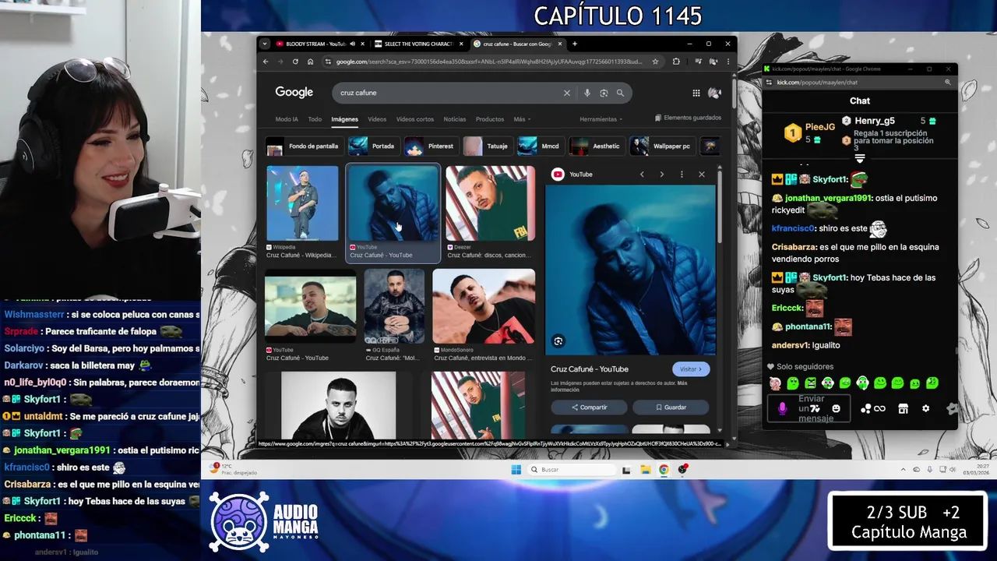Filter by Aesthetic chip
Screen dimensions: 997x561
click(597, 146)
